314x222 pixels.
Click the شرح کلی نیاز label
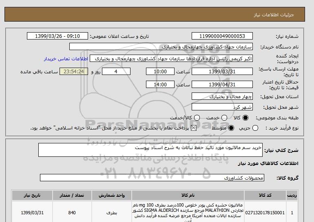click(x=281, y=150)
